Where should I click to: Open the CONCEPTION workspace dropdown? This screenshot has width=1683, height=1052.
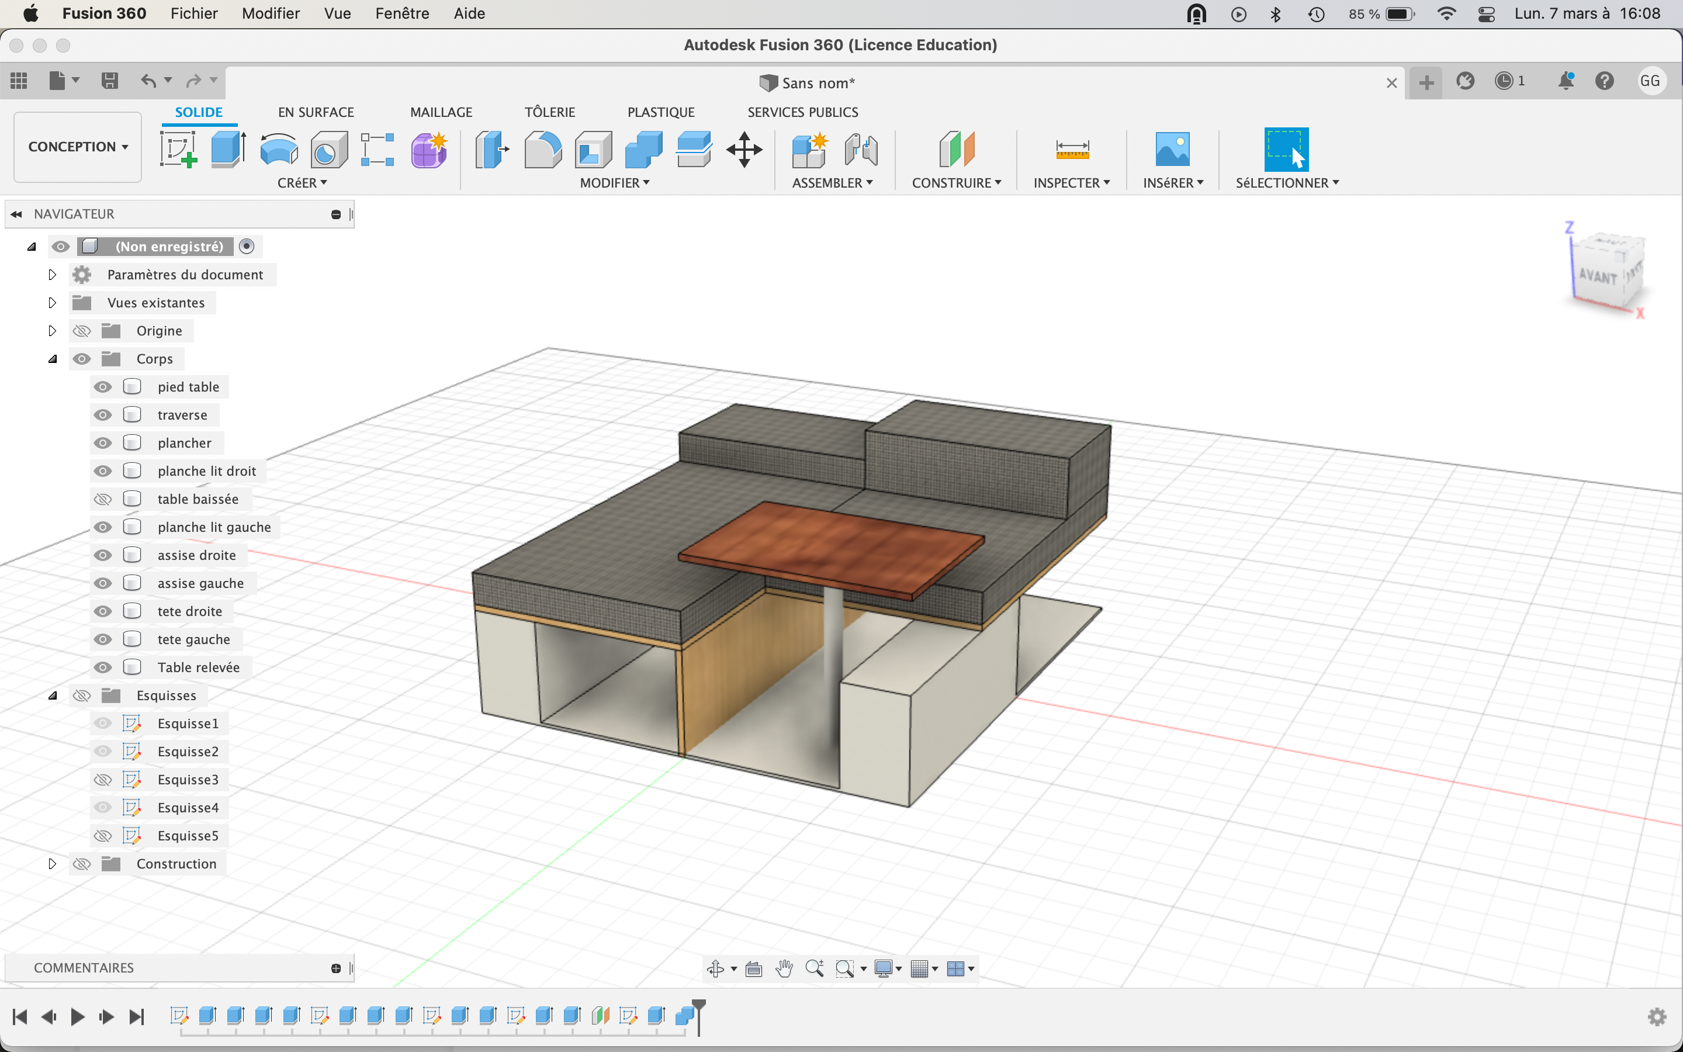click(78, 147)
